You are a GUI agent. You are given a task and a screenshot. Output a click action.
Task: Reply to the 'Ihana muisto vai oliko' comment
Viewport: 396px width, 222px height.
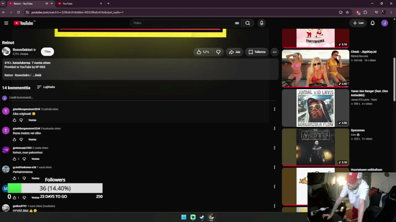(32, 140)
